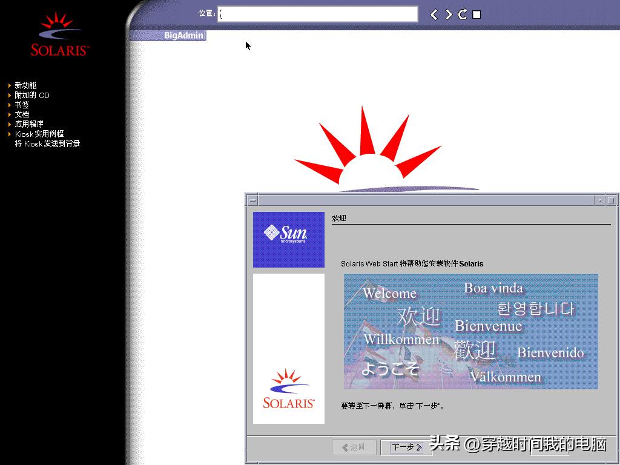Image resolution: width=620 pixels, height=465 pixels.
Task: Reload the page with the refresh icon
Action: [462, 15]
